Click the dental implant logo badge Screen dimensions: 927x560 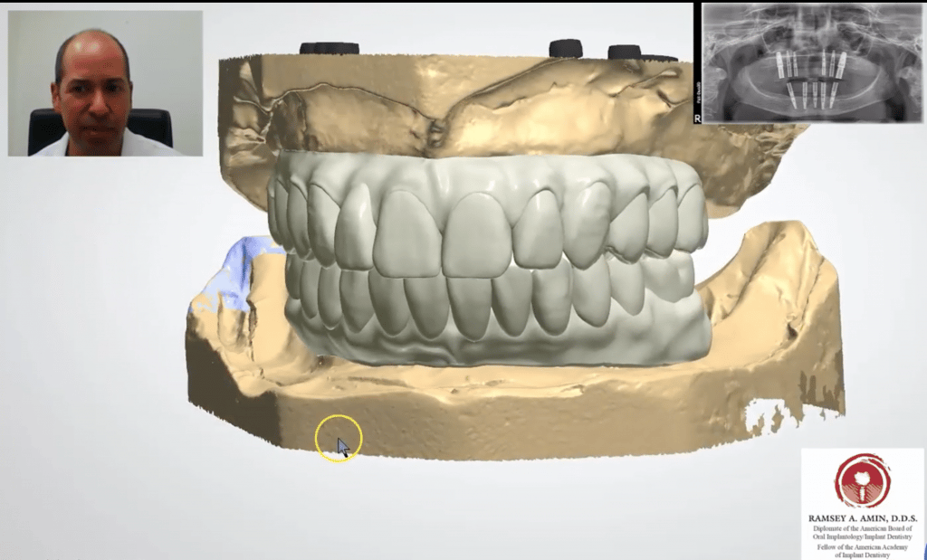(x=861, y=482)
